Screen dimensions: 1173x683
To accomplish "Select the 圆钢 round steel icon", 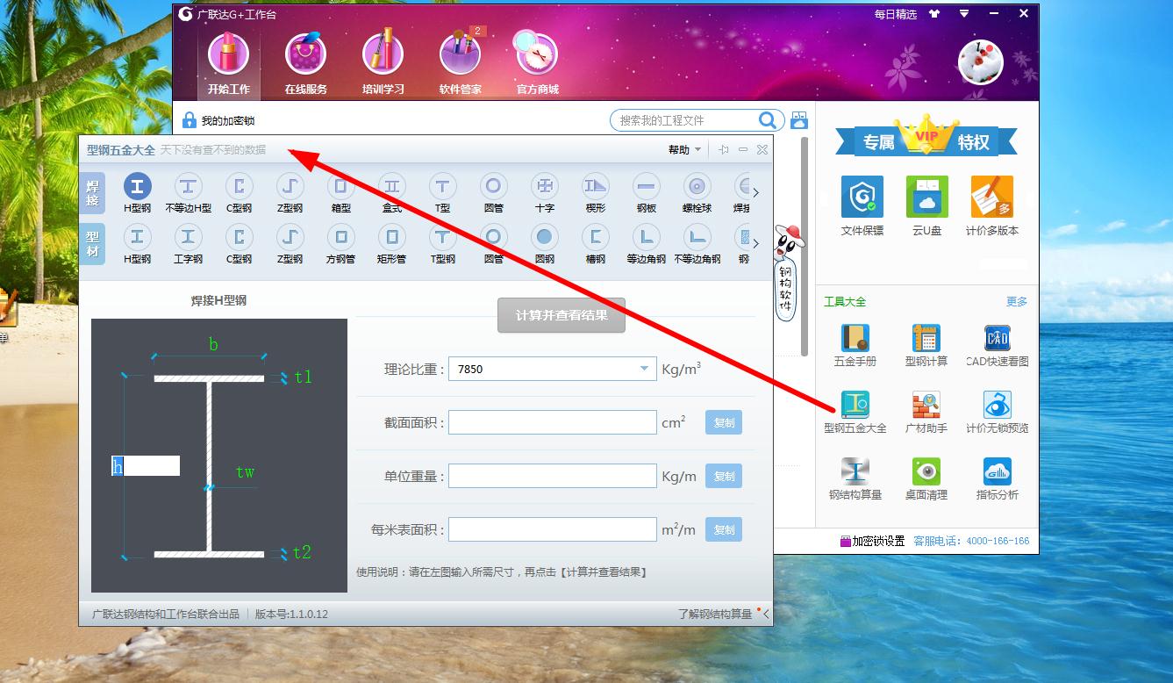I will coord(544,244).
